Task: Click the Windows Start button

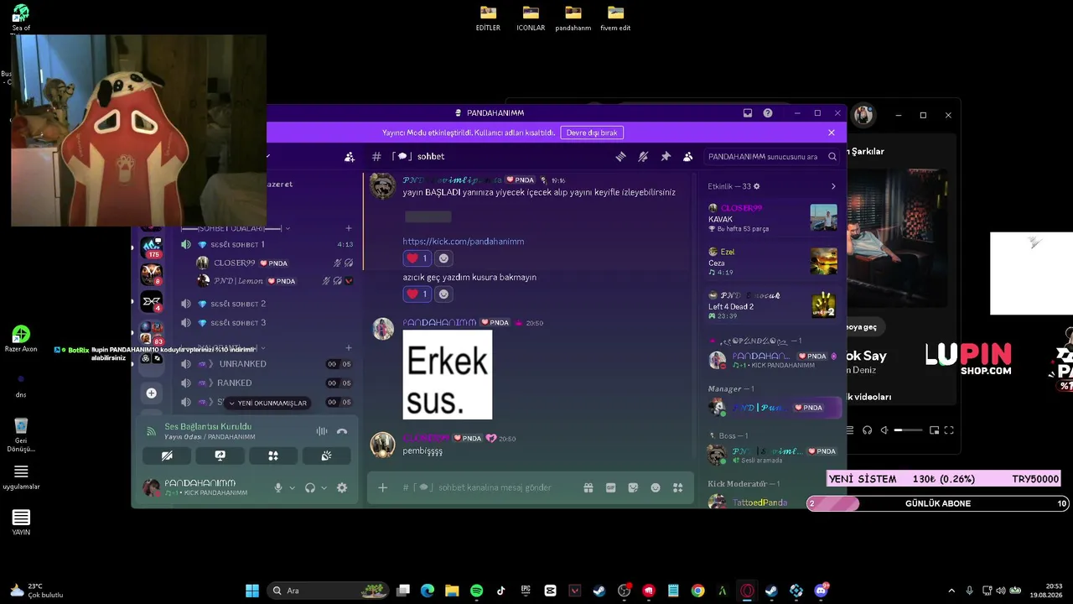Action: pyautogui.click(x=252, y=591)
